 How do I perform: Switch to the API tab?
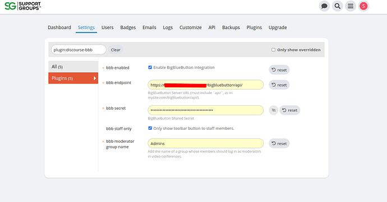[x=212, y=27]
